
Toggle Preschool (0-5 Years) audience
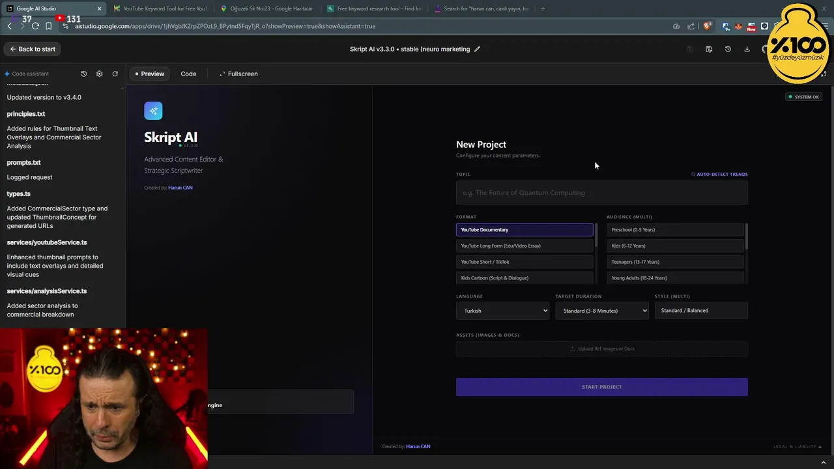(675, 229)
